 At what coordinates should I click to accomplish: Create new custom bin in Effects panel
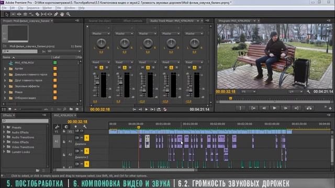(x=38, y=170)
